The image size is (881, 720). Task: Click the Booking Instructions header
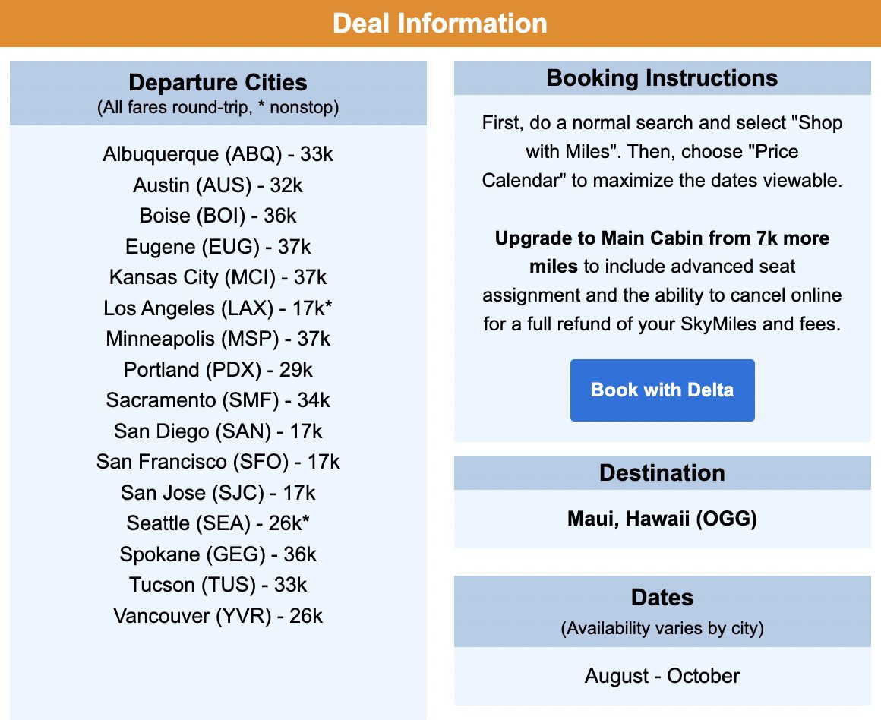(662, 77)
